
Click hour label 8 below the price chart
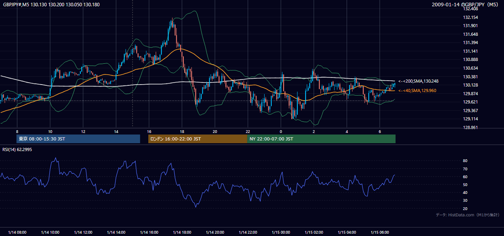point(17,131)
